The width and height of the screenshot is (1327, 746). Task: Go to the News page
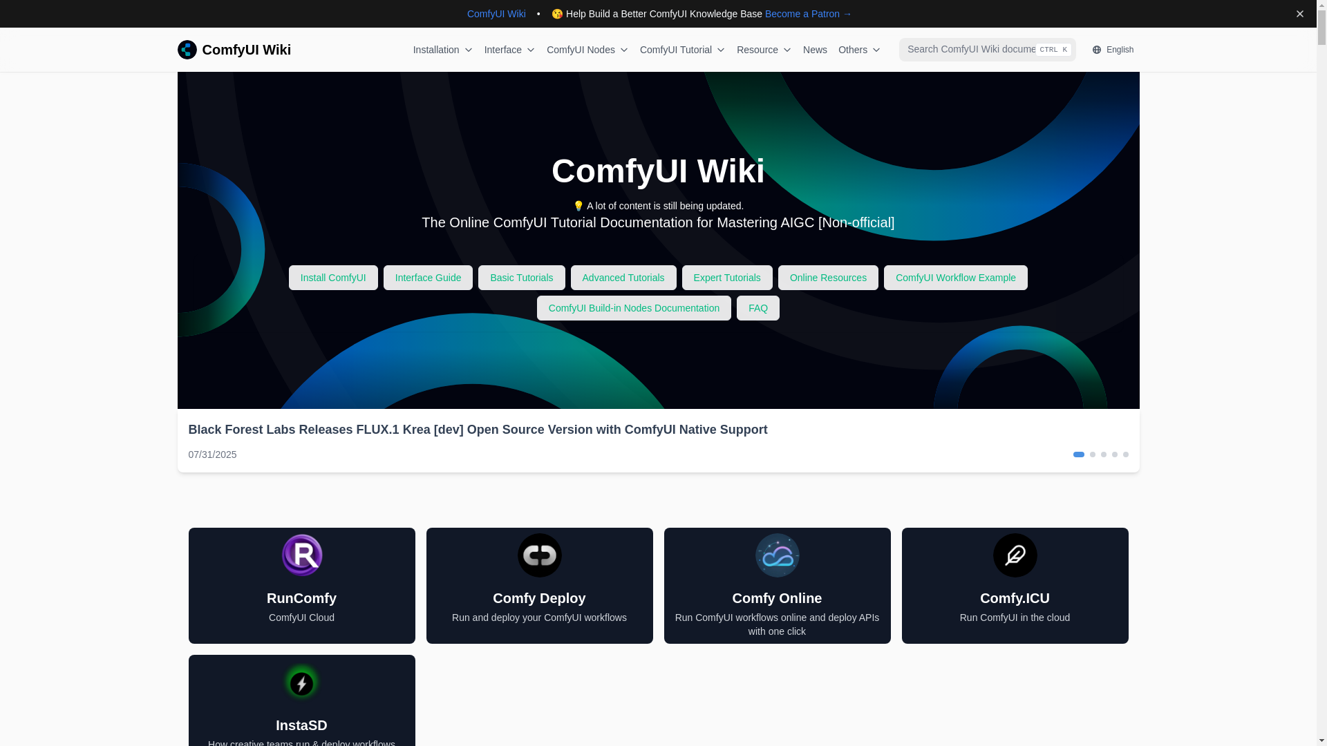point(815,50)
